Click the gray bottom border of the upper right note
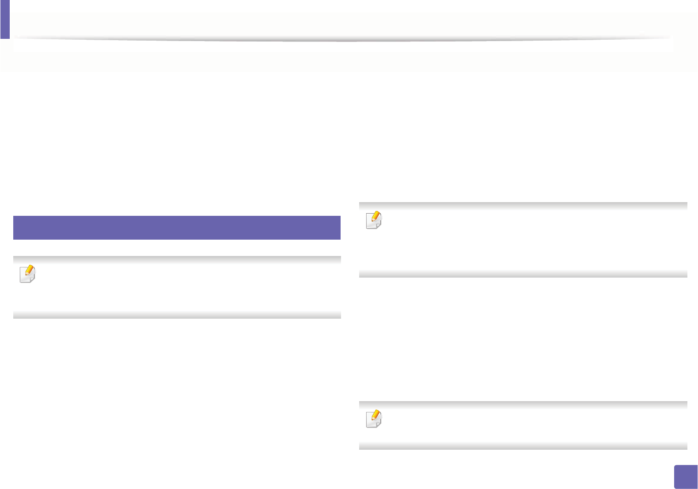698x489 pixels. (523, 274)
